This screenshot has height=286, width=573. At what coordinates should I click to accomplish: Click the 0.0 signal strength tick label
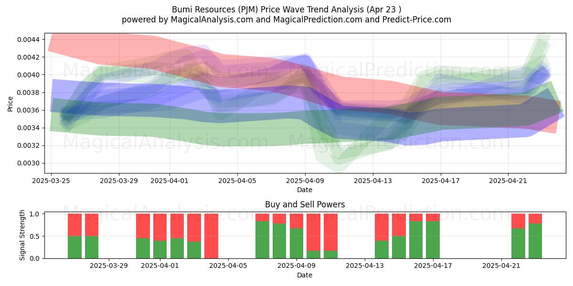(x=35, y=258)
